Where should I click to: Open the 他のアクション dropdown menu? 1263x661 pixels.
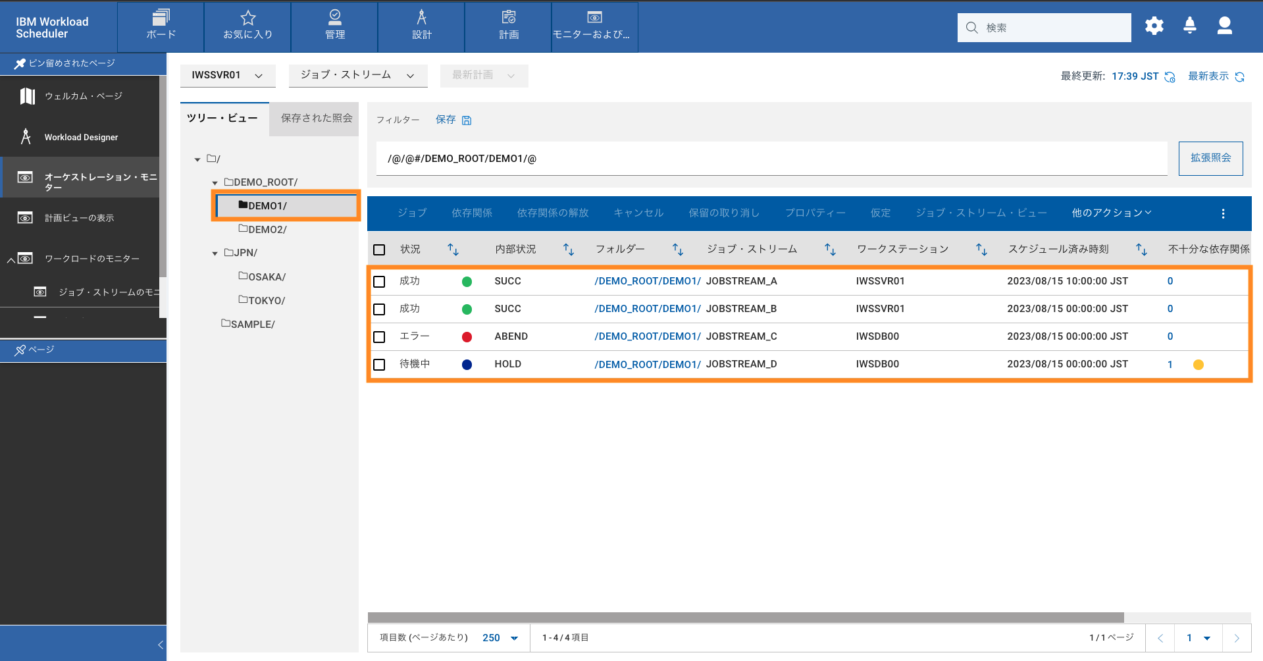point(1112,213)
